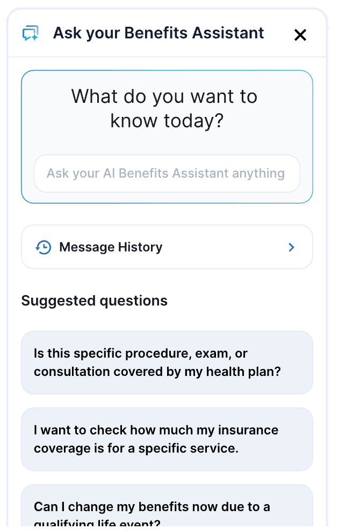
Task: Click the 'consultation covered by my health plan?' line
Action: coord(157,372)
